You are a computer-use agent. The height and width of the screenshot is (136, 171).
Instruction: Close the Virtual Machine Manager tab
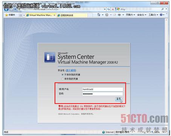click(x=54, y=15)
